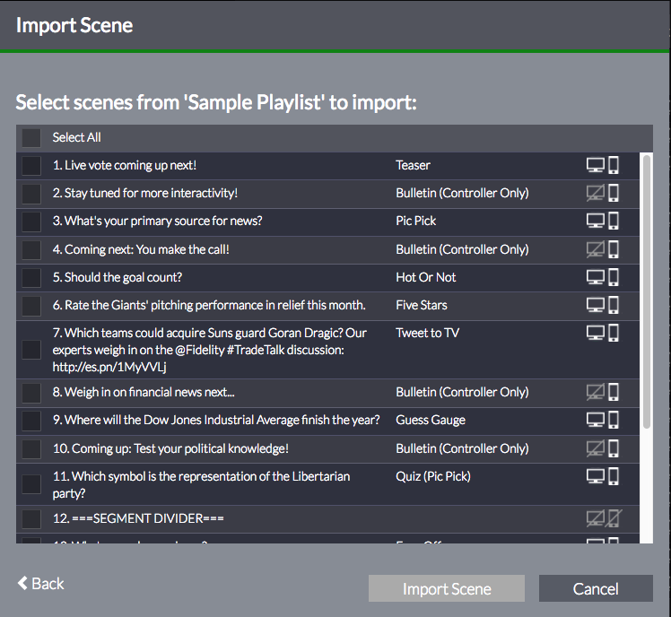Click phone icon in Hot Or Not row
Screen dimensions: 671x617
(x=614, y=277)
